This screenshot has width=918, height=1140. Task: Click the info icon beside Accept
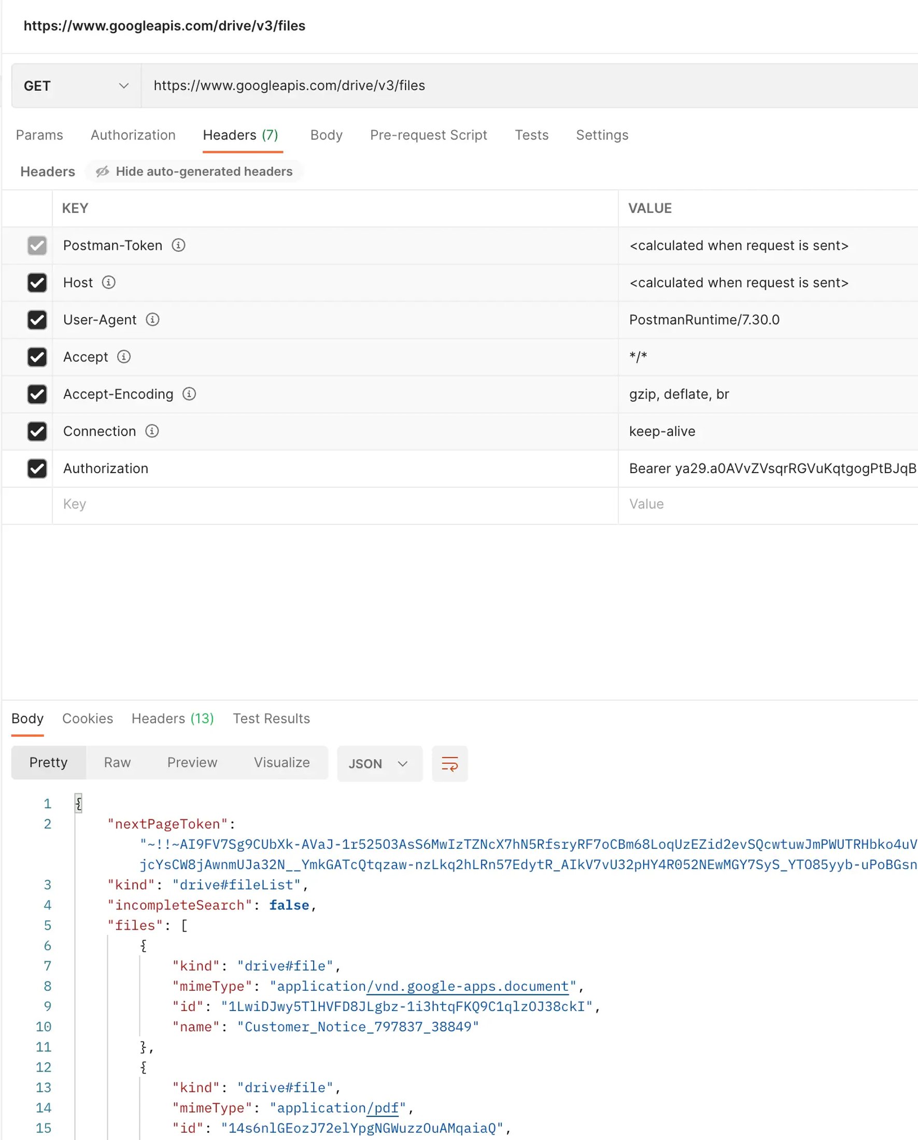[x=124, y=357]
